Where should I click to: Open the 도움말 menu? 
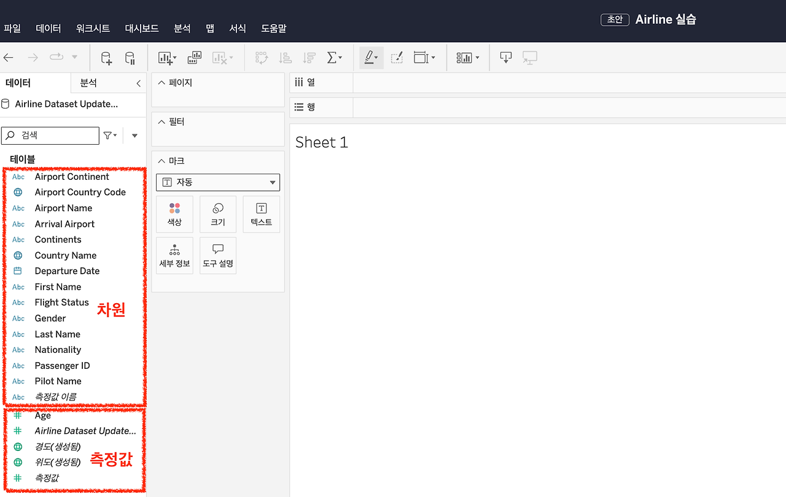click(274, 28)
